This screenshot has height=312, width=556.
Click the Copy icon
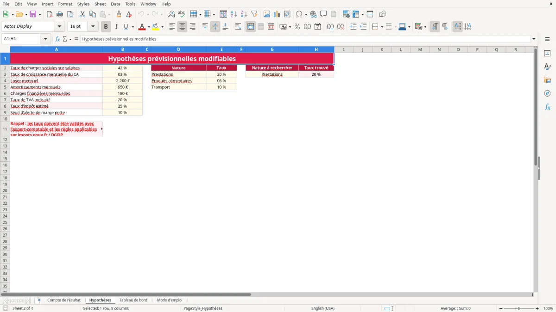(x=93, y=14)
